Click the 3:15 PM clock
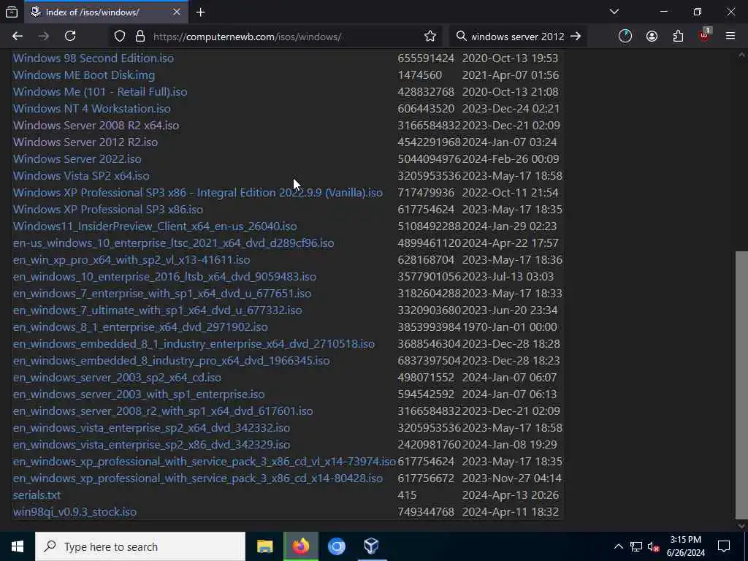The height and width of the screenshot is (561, 748). (x=685, y=540)
